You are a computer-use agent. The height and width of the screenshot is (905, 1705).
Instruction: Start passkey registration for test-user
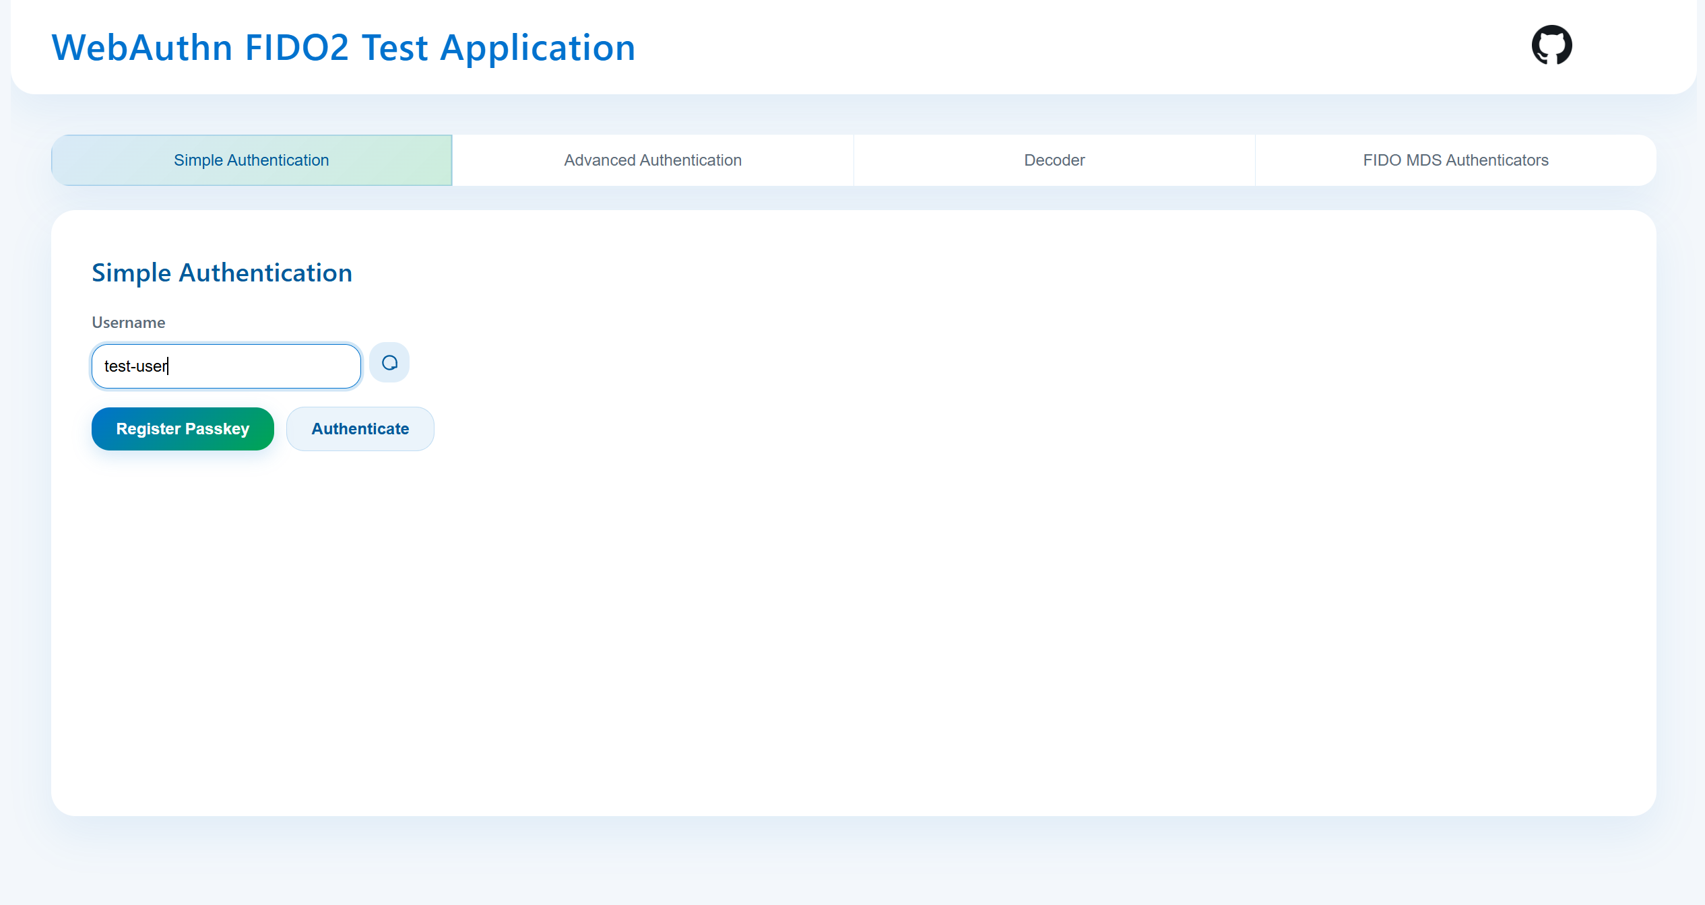click(183, 429)
